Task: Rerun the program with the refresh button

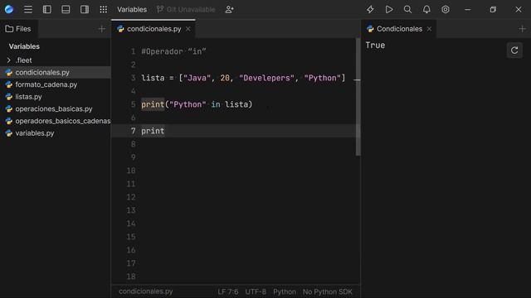Action: point(514,50)
